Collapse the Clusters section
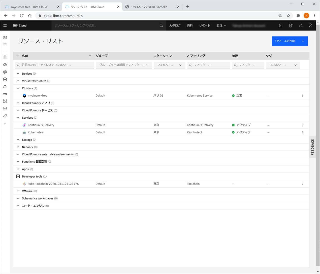Image resolution: width=320 pixels, height=274 pixels. tap(18, 88)
